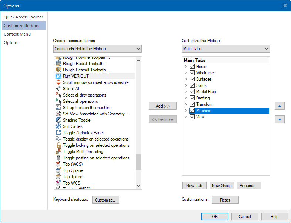
Task: Click the Sort Circles icon
Action: tap(58, 126)
